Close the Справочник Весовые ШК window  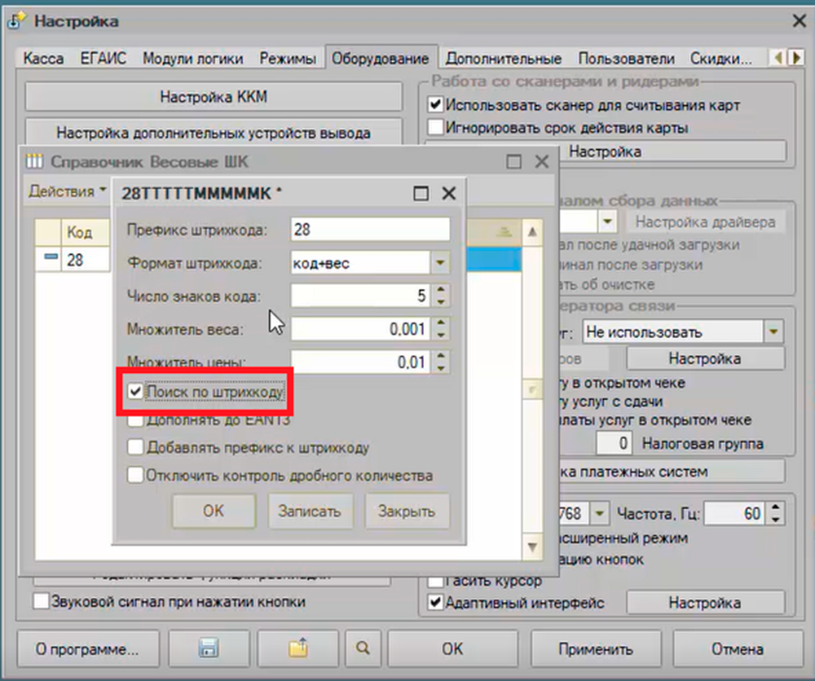pyautogui.click(x=541, y=161)
